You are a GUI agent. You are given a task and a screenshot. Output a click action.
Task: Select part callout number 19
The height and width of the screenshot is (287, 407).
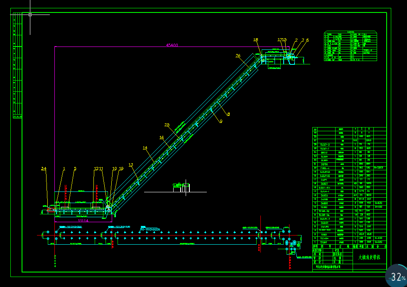(121, 169)
